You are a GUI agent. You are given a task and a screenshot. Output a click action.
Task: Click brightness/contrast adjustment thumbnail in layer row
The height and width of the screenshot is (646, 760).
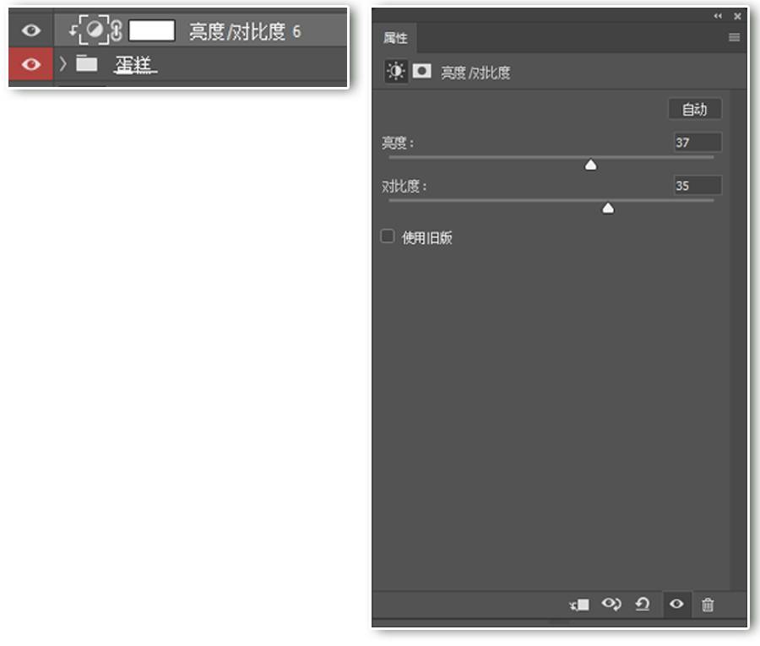tap(94, 30)
